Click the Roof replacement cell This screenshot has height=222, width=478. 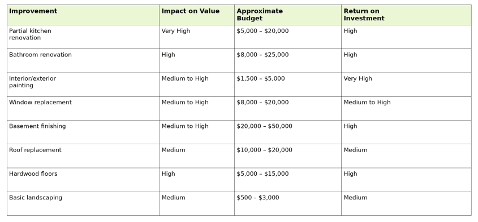(x=83, y=156)
